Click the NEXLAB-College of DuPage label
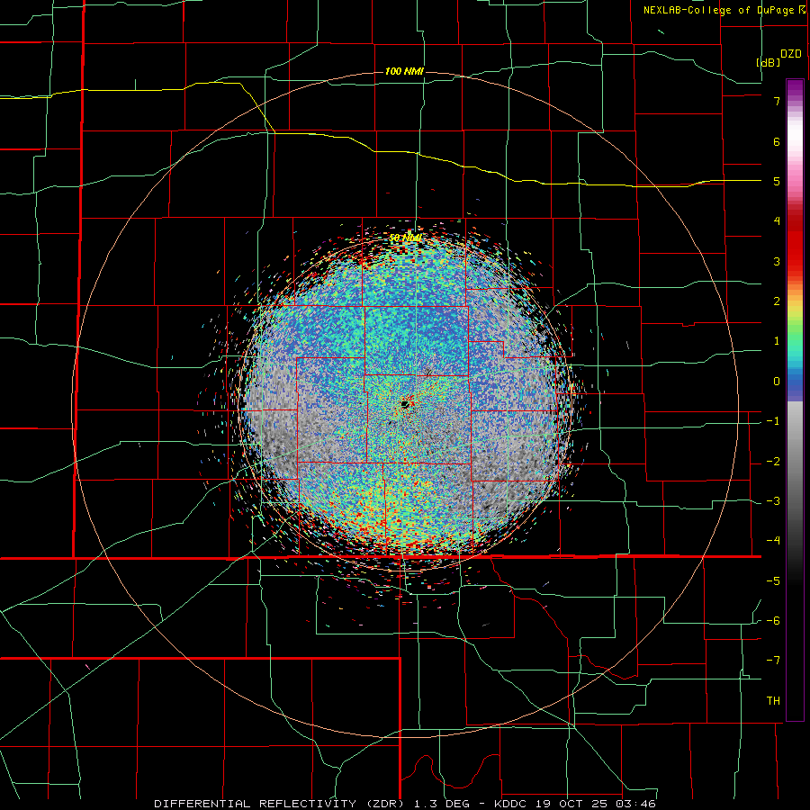Viewport: 810px width, 810px height. point(719,10)
